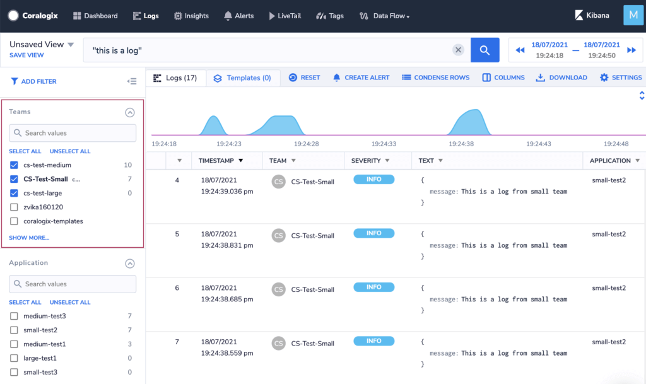Check the zvika160120 team checkbox
This screenshot has height=384, width=646.
point(14,207)
